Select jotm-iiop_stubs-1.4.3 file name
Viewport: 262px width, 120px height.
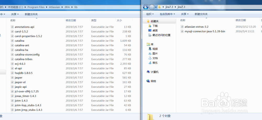coord(28,105)
